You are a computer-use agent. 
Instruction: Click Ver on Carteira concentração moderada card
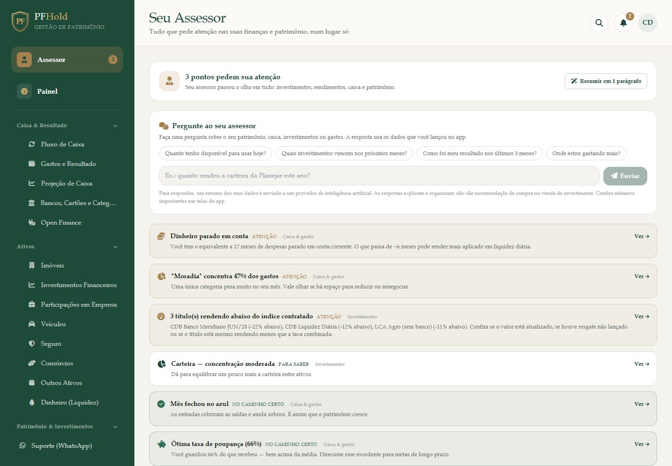coord(642,364)
